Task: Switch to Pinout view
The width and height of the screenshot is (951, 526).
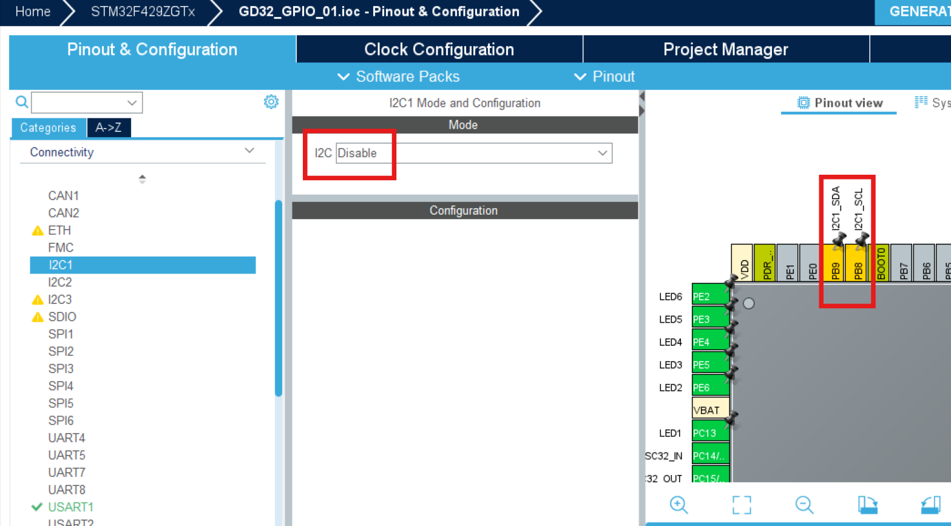Action: [839, 103]
